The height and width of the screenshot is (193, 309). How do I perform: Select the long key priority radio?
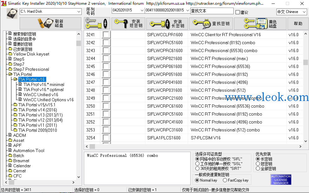coord(258,159)
